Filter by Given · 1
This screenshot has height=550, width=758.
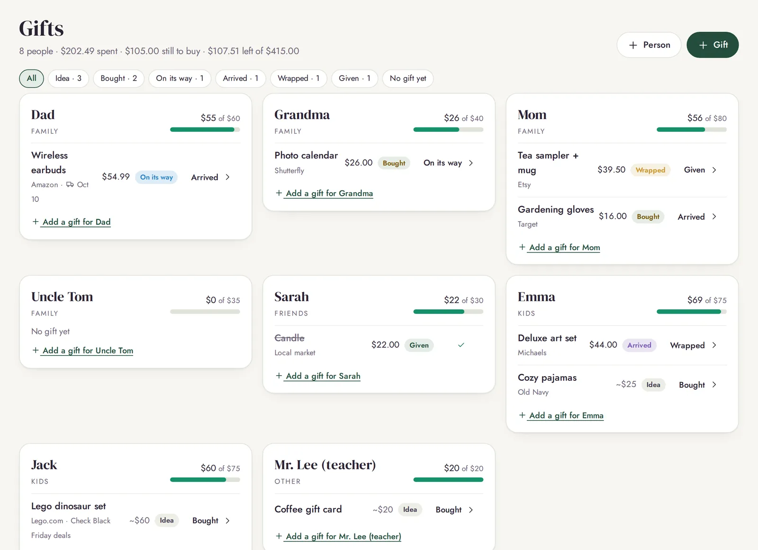pos(354,79)
